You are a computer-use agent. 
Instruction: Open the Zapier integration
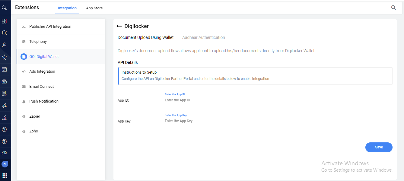pos(35,116)
